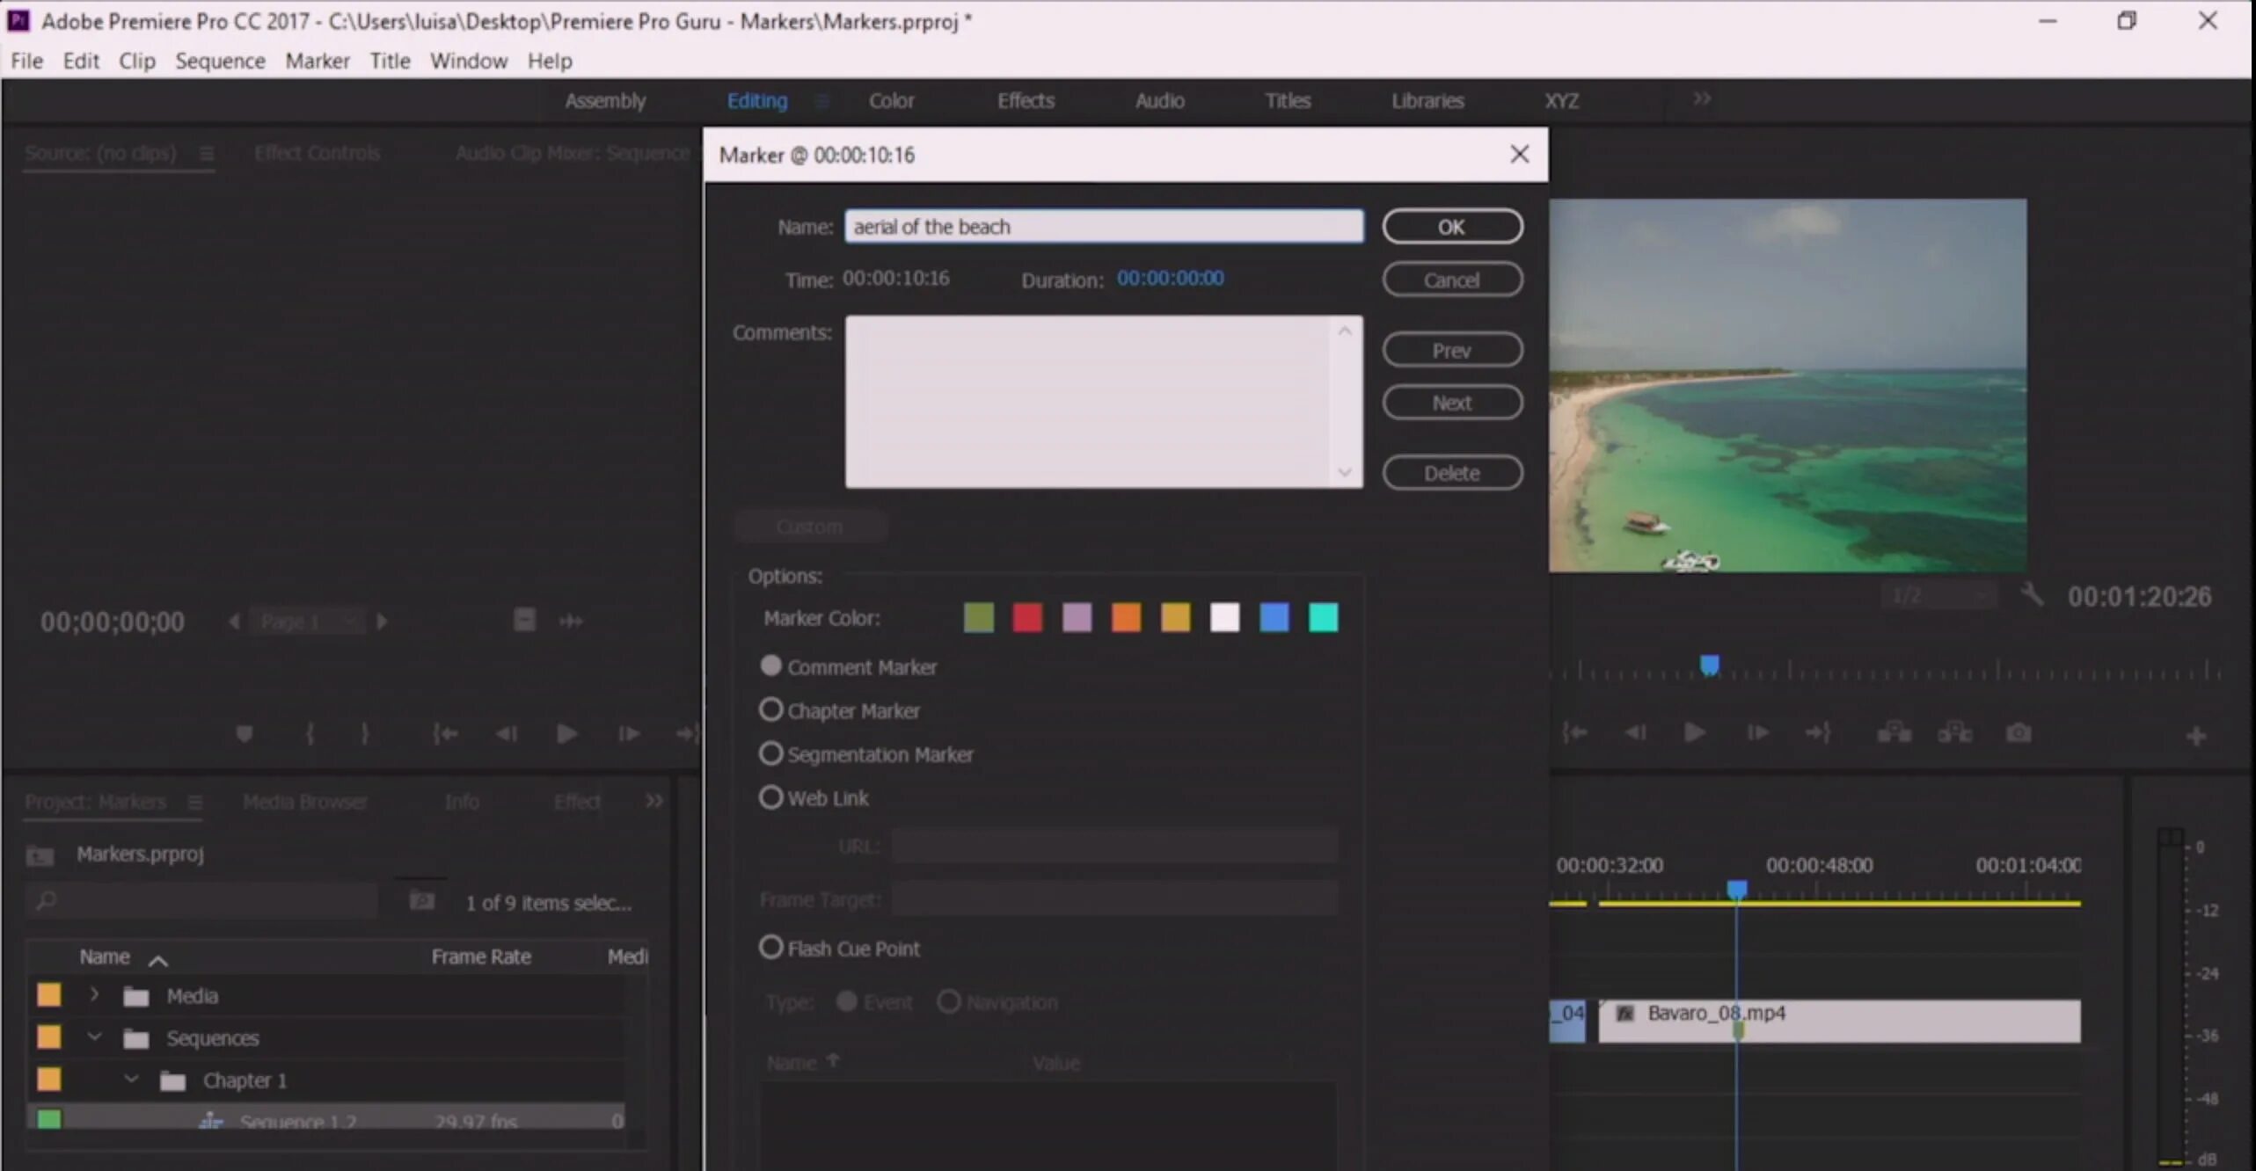Step forward one frame in Program Monitor

[x=1756, y=732]
